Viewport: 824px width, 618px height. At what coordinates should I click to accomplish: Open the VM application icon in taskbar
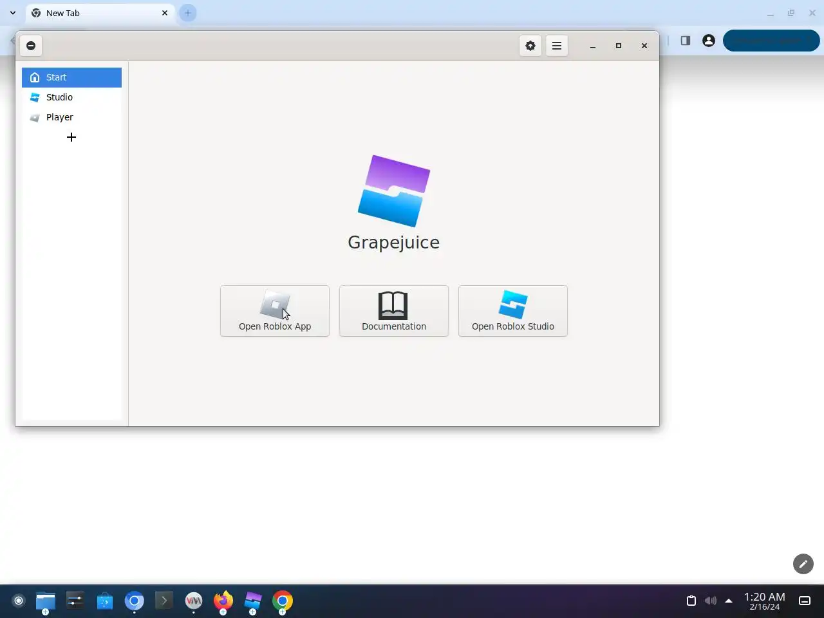[x=194, y=601]
